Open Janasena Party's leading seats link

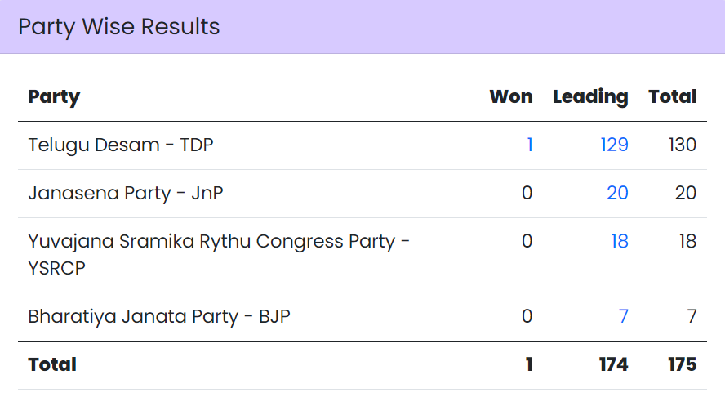(617, 194)
